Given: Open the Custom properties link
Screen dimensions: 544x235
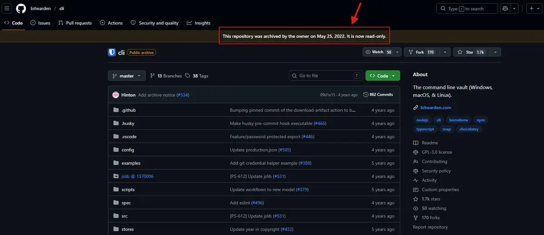Looking at the screenshot, I should [x=436, y=190].
